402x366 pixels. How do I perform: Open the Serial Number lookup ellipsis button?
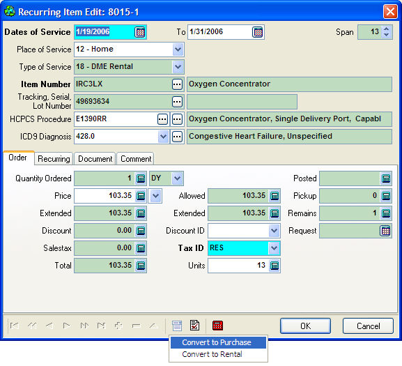coord(177,102)
